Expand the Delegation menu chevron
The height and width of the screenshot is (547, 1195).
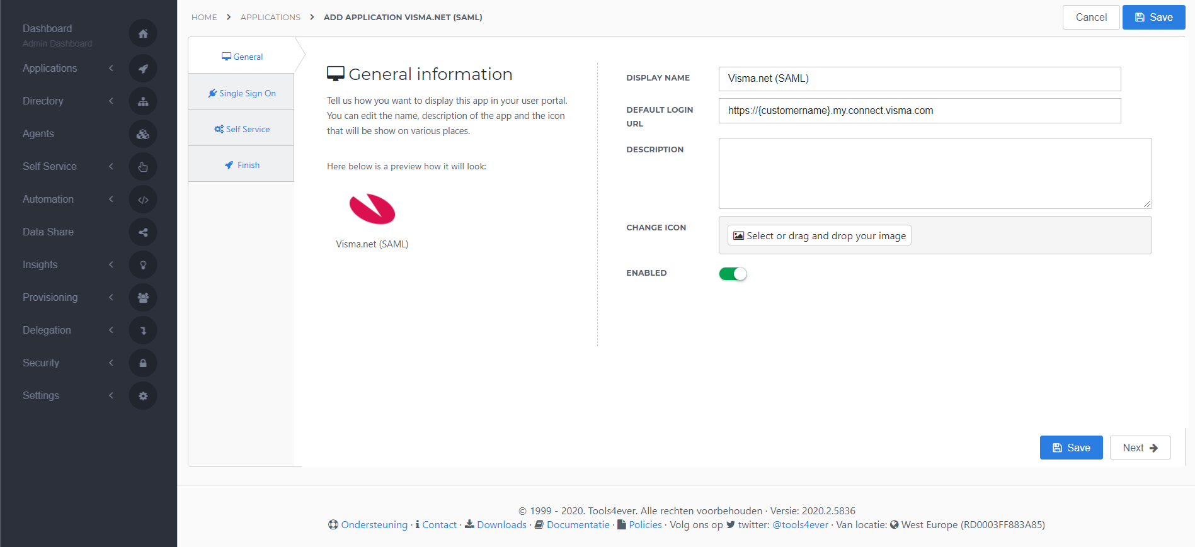pyautogui.click(x=111, y=330)
